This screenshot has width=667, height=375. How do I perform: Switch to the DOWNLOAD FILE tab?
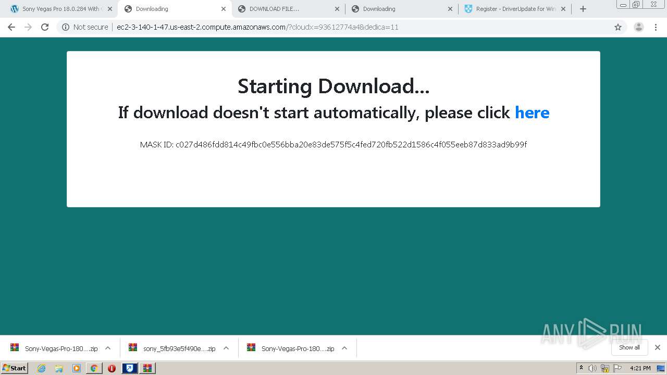(288, 9)
